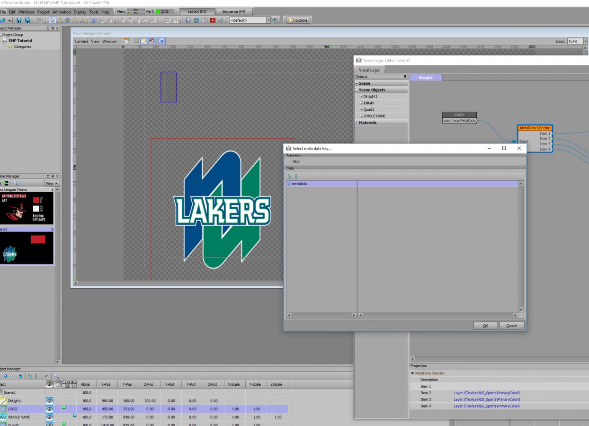589x426 pixels.
Task: Select the arrow pointer selection tool
Action: (52, 20)
